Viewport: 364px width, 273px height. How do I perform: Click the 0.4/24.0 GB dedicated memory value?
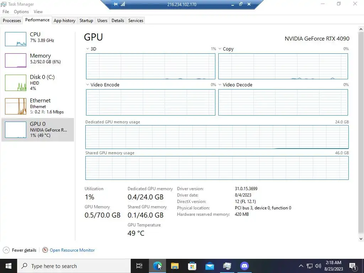pos(145,197)
